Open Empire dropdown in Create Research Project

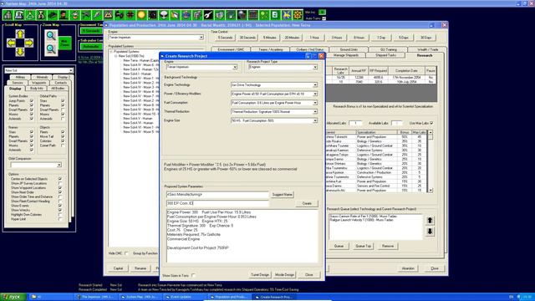pos(235,67)
